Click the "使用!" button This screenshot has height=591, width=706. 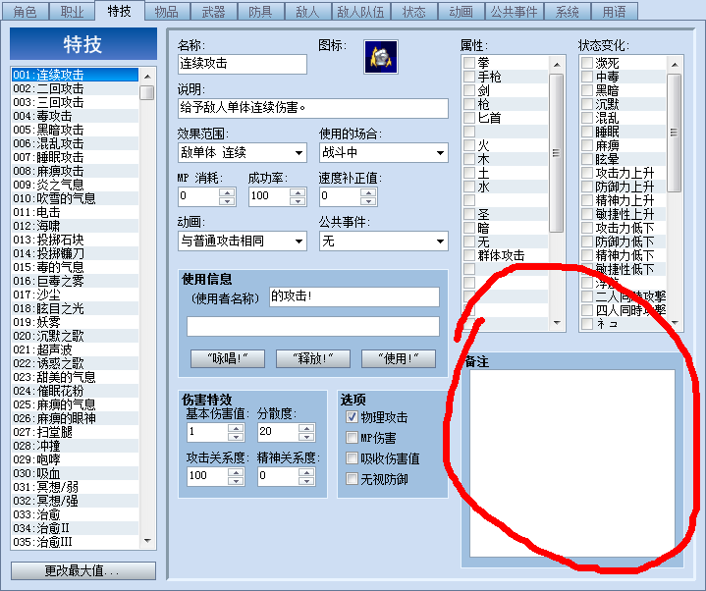399,358
